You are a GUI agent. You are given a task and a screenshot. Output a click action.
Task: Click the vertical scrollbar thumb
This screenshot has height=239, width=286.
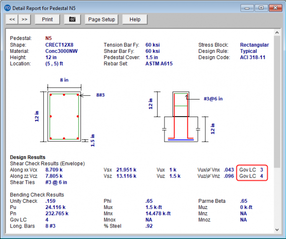[277, 102]
